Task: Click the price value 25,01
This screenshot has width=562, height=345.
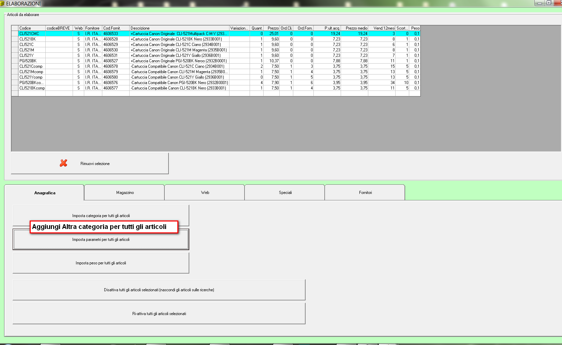Action: point(271,34)
